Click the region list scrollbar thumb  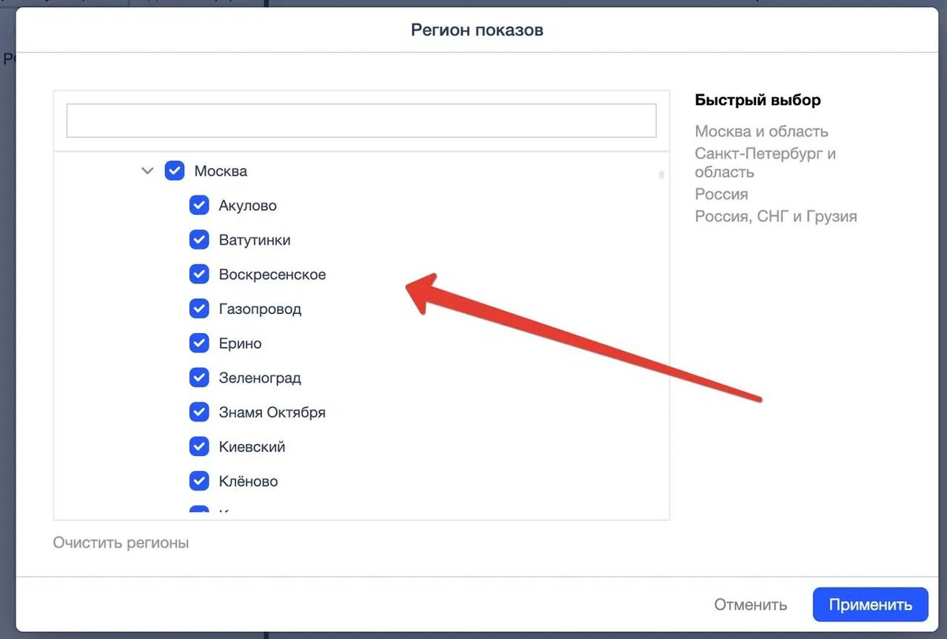(x=661, y=174)
